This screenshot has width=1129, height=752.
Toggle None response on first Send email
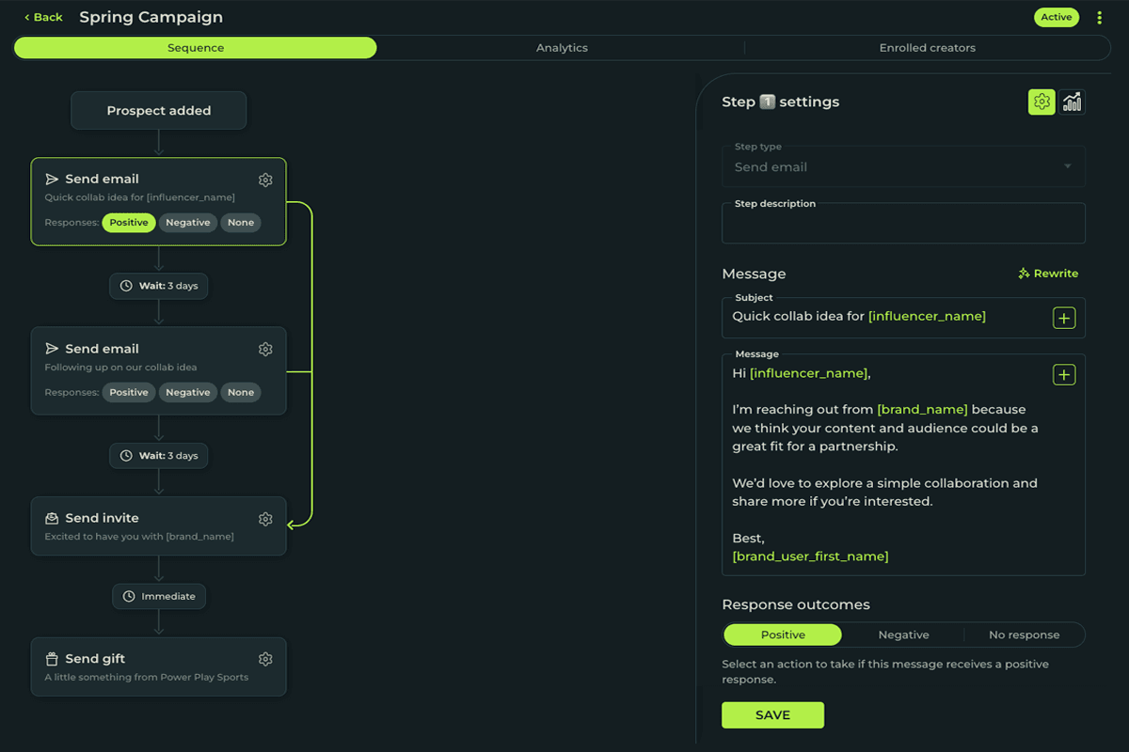241,223
